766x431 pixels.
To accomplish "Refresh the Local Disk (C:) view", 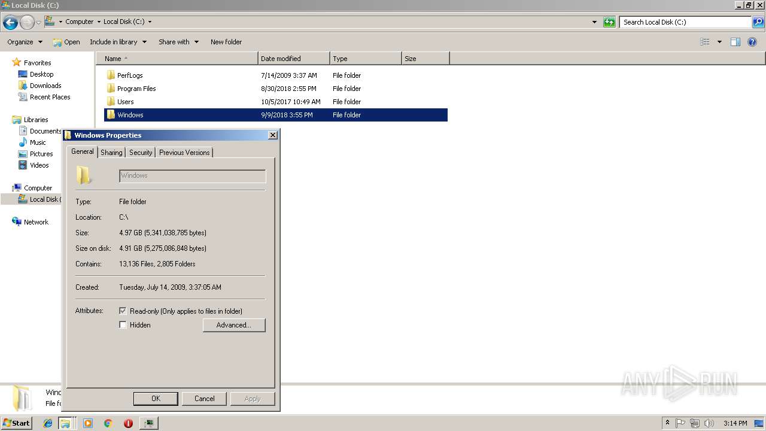I will 609,22.
